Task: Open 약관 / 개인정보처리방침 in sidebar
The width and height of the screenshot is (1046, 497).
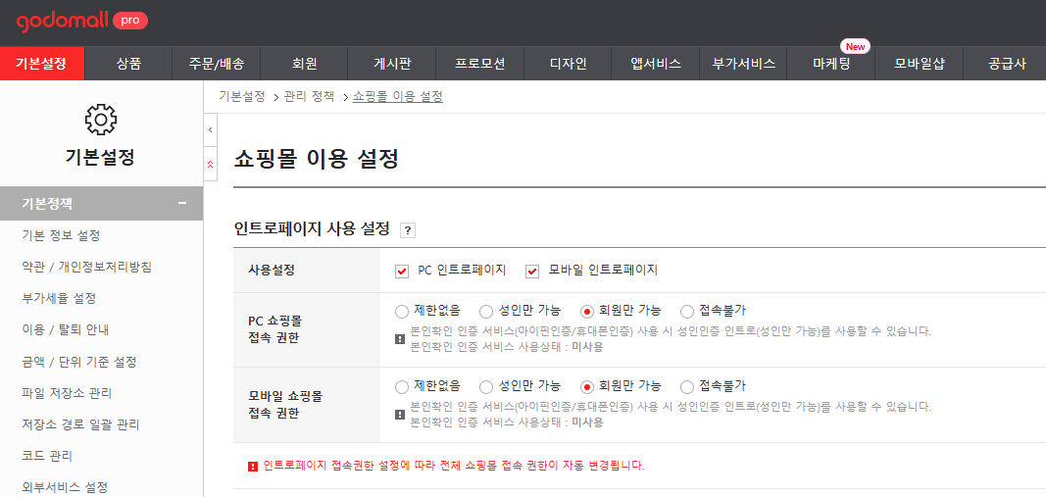Action: click(x=86, y=267)
